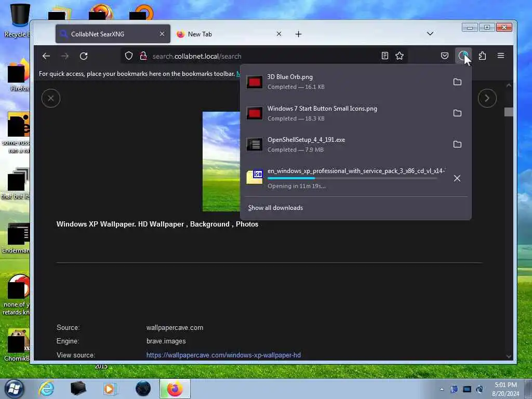Click the brave.images engine text

click(166, 341)
